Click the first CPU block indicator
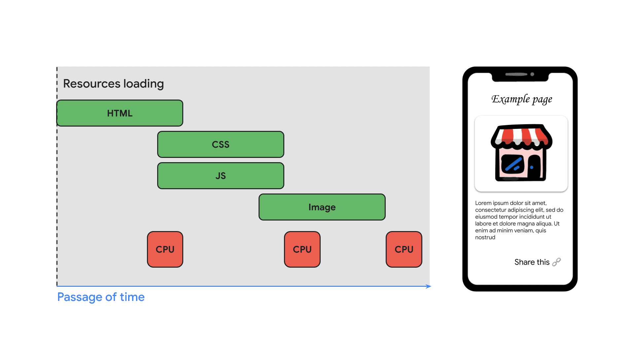 (x=163, y=249)
